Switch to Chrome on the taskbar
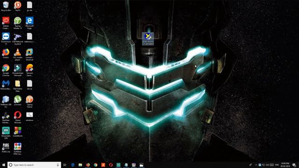The image size is (299, 168). [x=95, y=165]
